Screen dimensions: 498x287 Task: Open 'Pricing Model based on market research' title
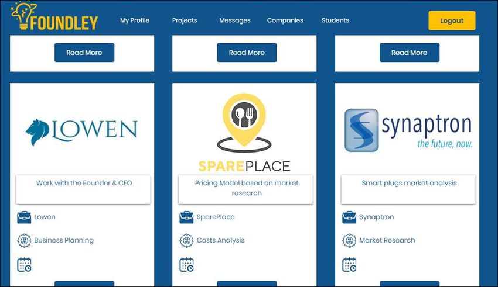(247, 188)
